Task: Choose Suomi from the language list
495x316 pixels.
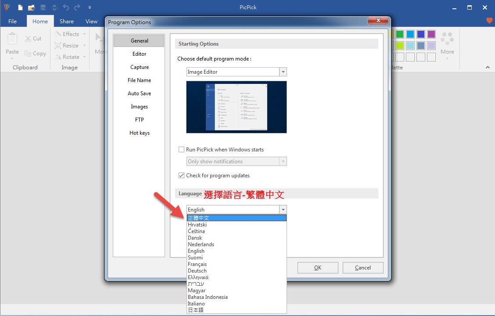Action: (237, 258)
